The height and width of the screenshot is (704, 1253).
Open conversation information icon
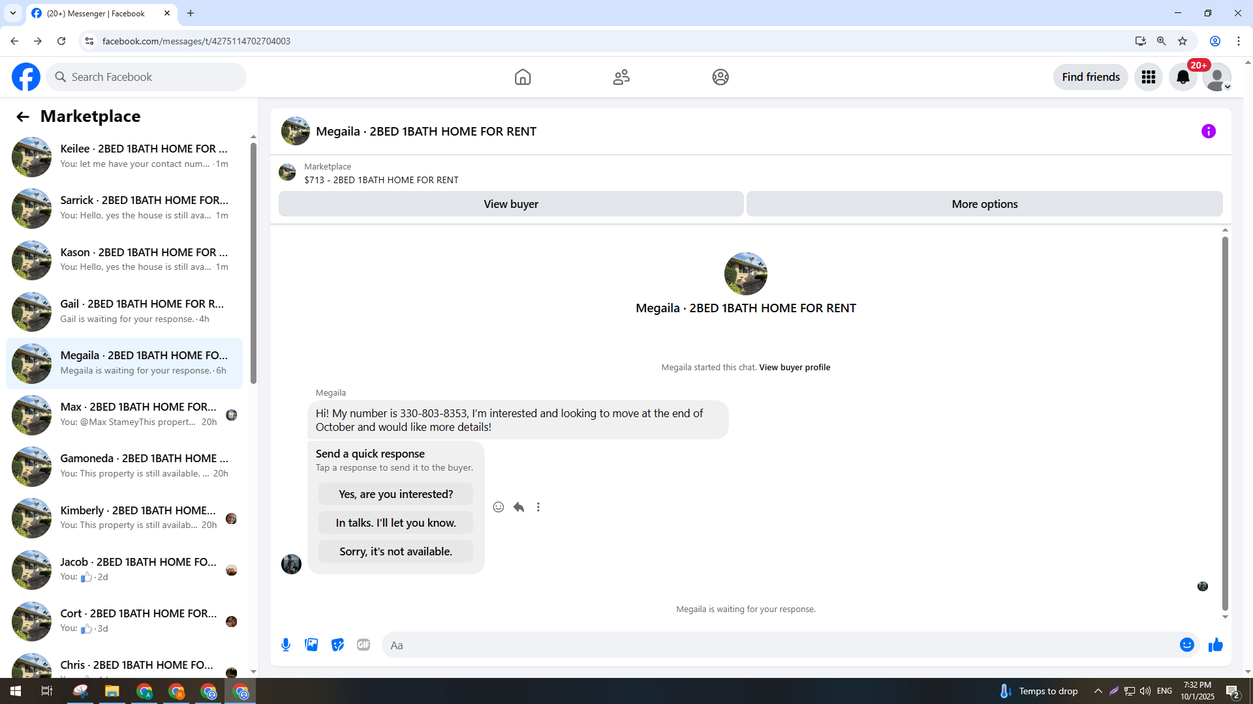pos(1209,132)
